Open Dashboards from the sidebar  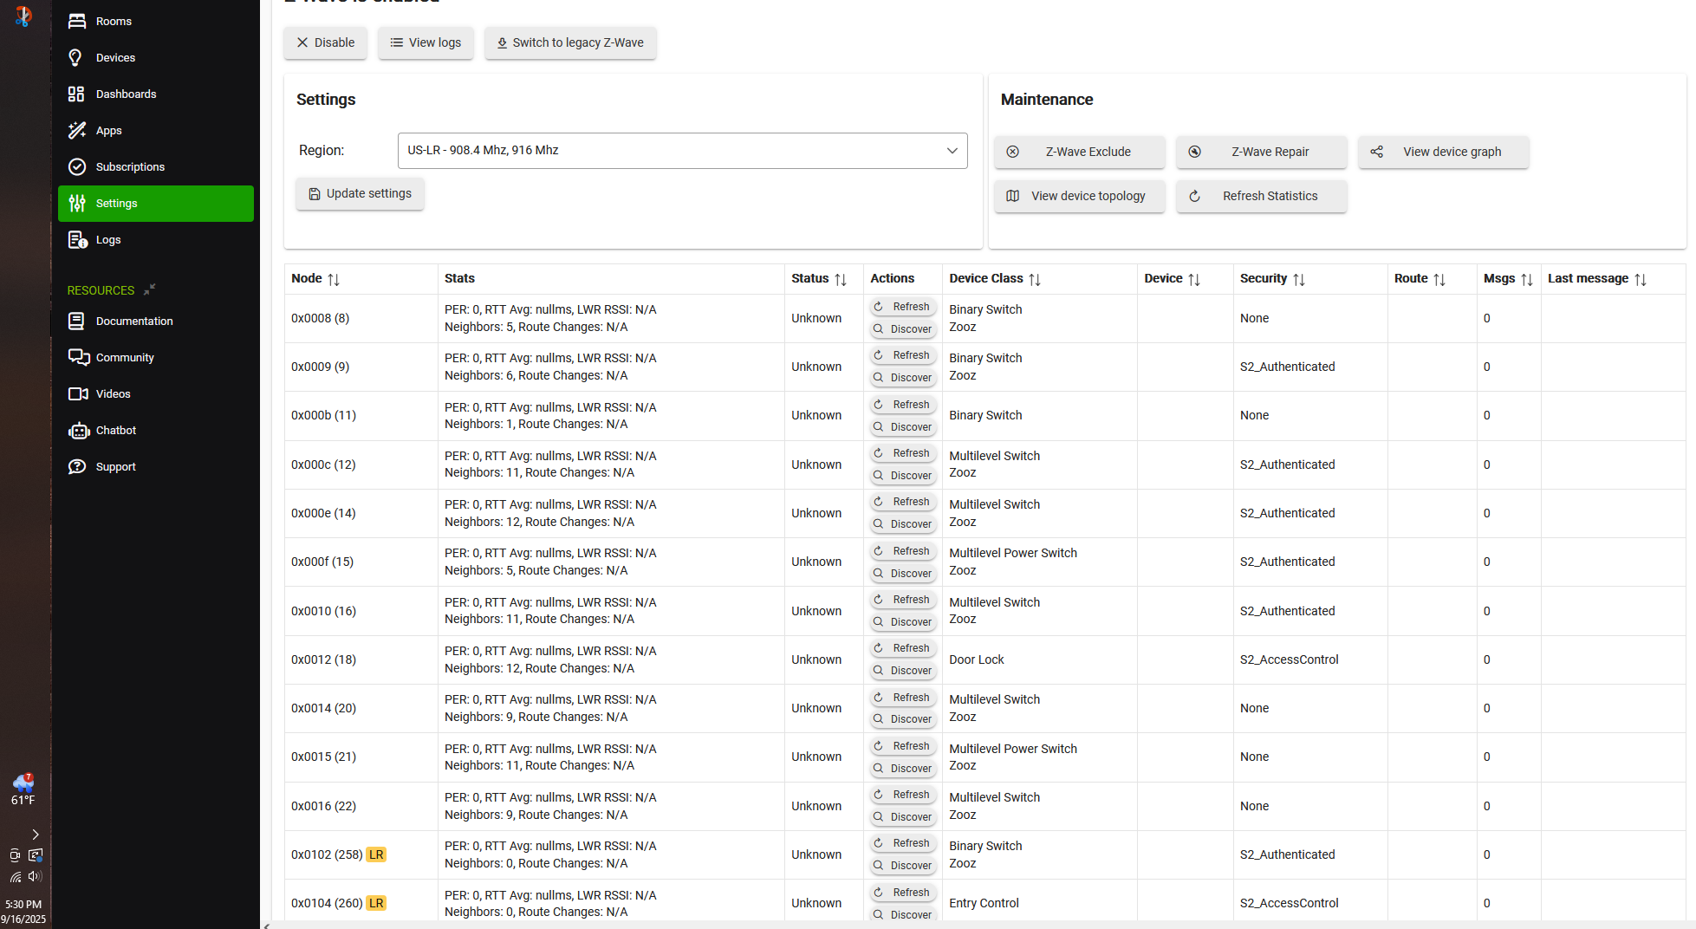(126, 94)
